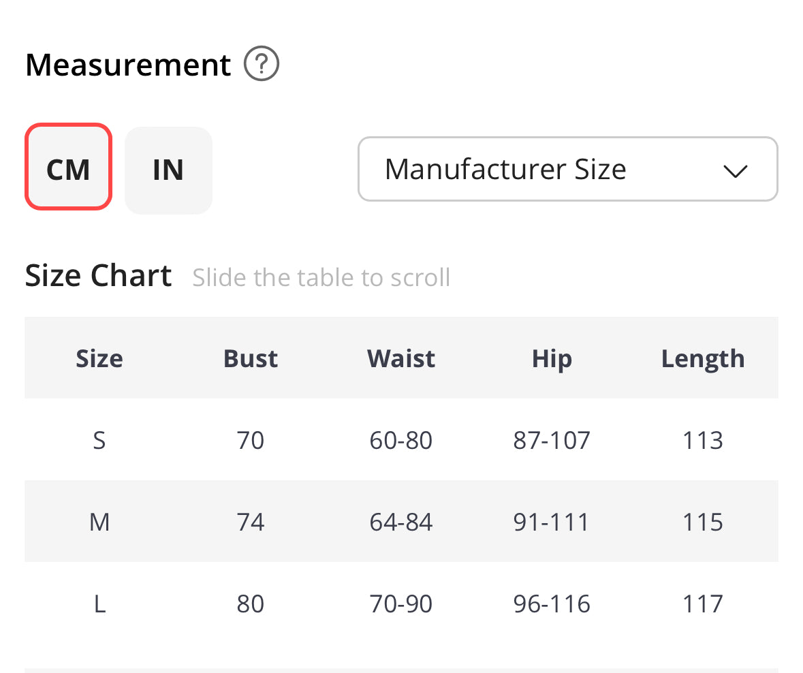The width and height of the screenshot is (803, 673).
Task: Click the Waist column header
Action: (401, 358)
